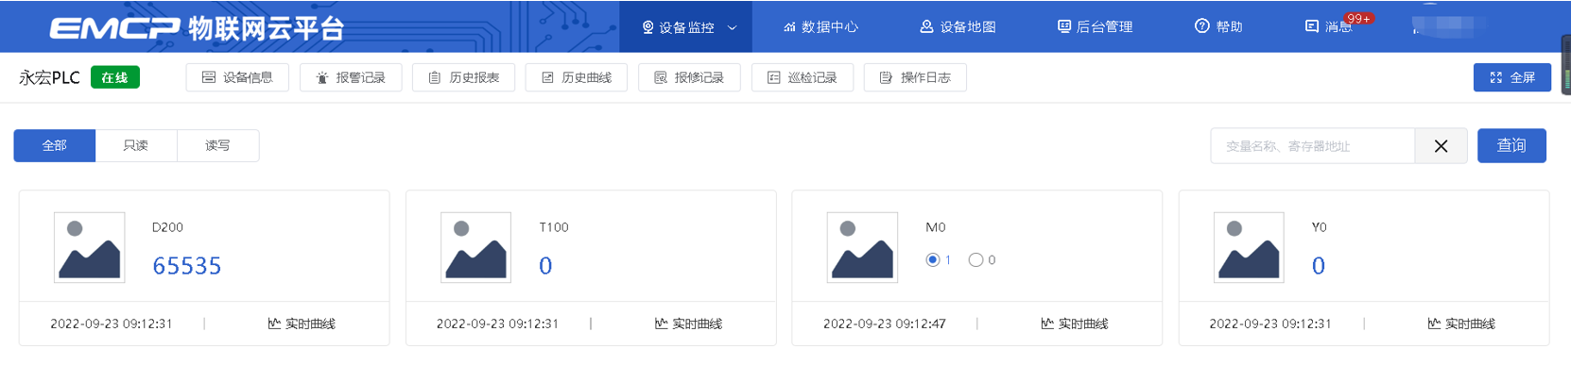Click the 在线 status badge

pos(115,77)
